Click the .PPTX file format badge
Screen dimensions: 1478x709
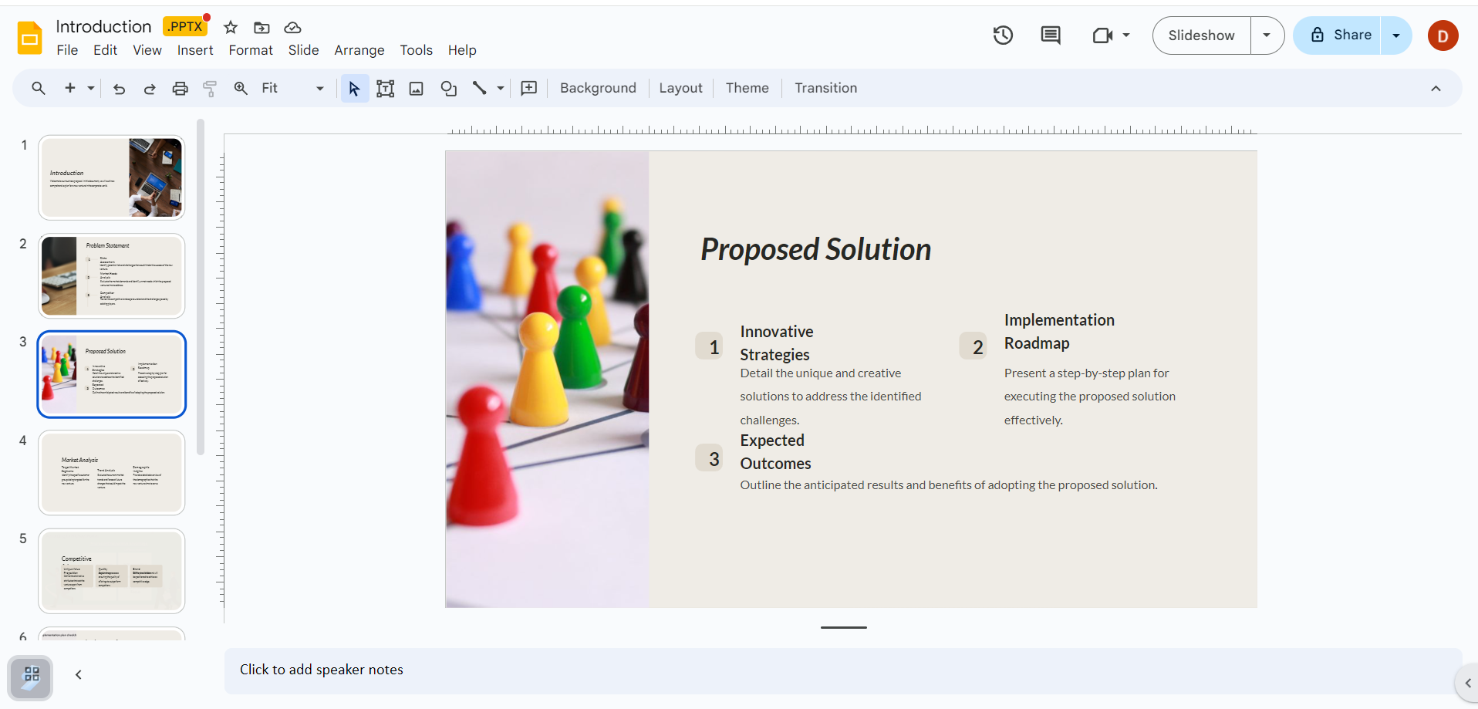185,27
